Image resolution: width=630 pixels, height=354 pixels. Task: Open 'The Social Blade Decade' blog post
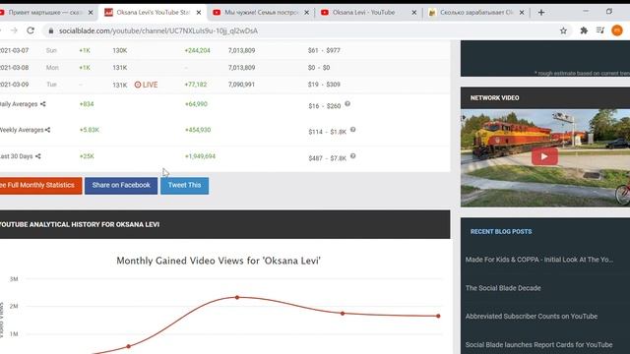[503, 288]
